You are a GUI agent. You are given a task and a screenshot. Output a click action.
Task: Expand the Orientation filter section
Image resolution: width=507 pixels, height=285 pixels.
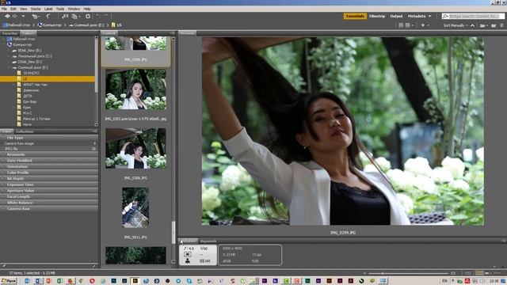(x=49, y=167)
